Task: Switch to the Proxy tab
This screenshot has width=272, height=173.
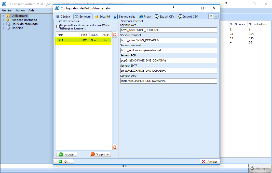Action: 145,17
